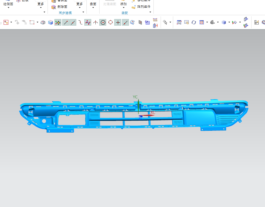Click the XC axis handle of the WCS
The width and height of the screenshot is (265, 207).
point(147,115)
